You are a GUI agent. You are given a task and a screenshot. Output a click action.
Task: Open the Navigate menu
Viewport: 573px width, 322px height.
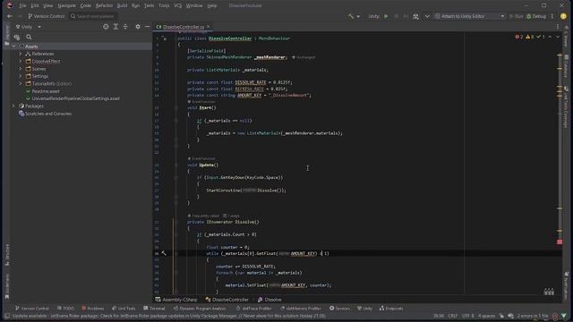[x=67, y=5]
